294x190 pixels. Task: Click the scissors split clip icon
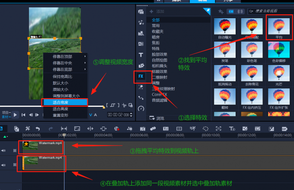[124, 105]
